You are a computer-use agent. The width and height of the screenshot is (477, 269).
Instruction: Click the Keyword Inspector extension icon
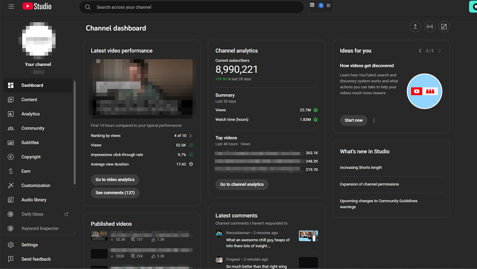pos(11,229)
